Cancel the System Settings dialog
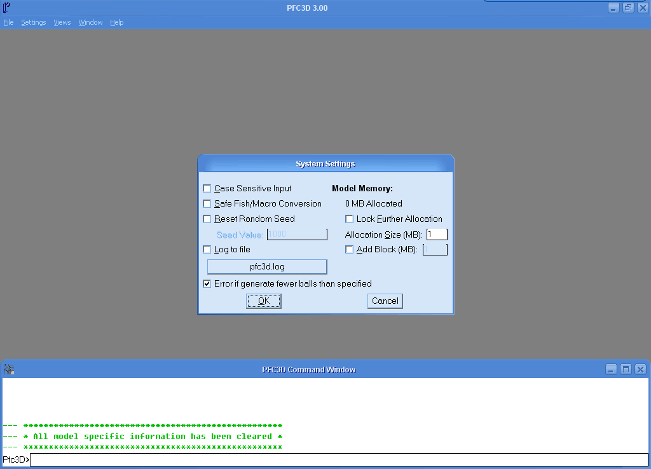Image resolution: width=651 pixels, height=469 pixels. [x=385, y=301]
